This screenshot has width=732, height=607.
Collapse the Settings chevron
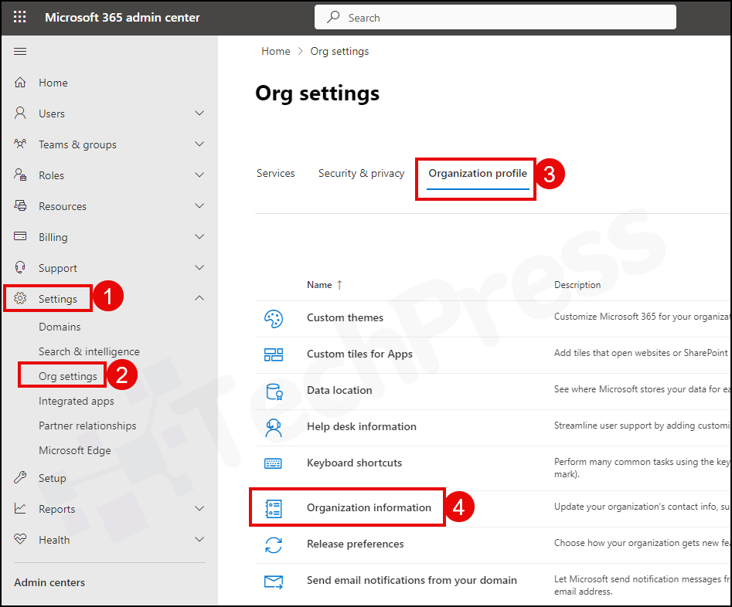coord(199,297)
